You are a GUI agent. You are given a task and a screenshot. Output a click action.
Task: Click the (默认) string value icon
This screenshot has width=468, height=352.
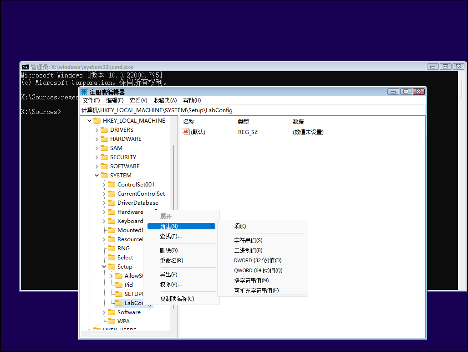point(186,132)
